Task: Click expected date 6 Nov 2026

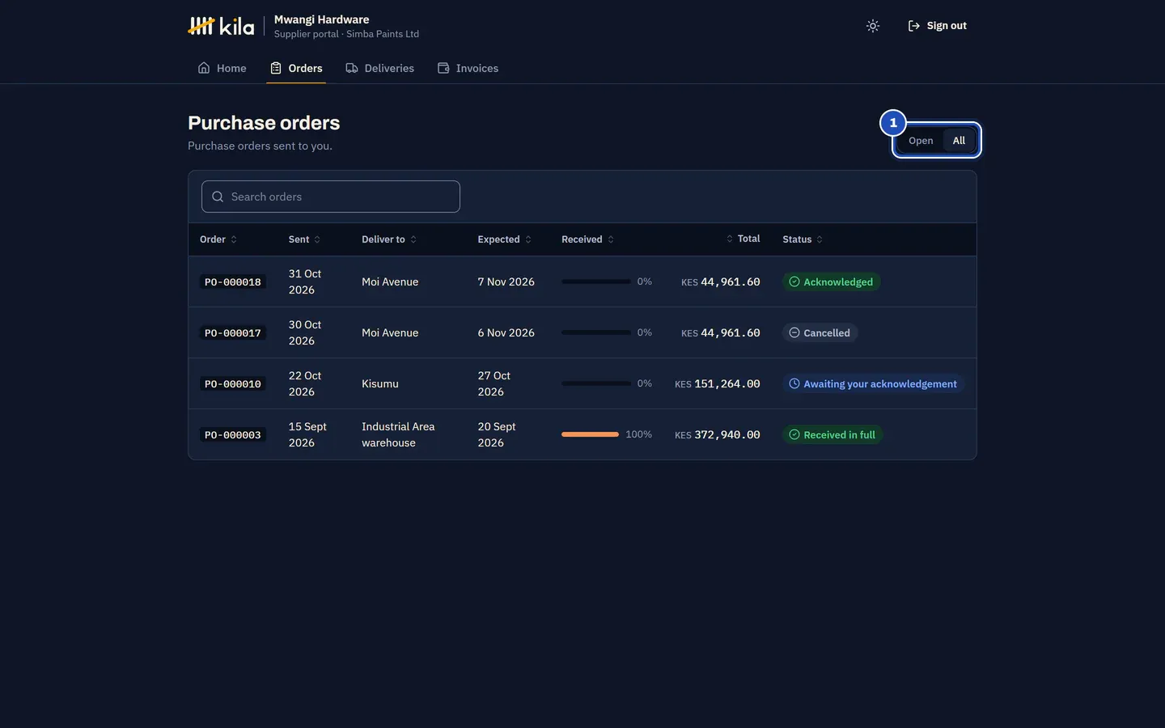Action: tap(506, 332)
